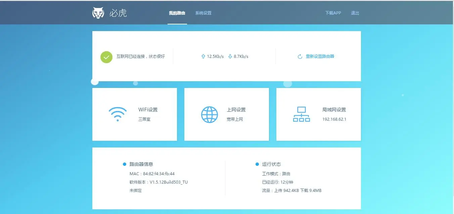The height and width of the screenshot is (214, 454).
Task: Click the circular reset arrow icon
Action: click(300, 57)
